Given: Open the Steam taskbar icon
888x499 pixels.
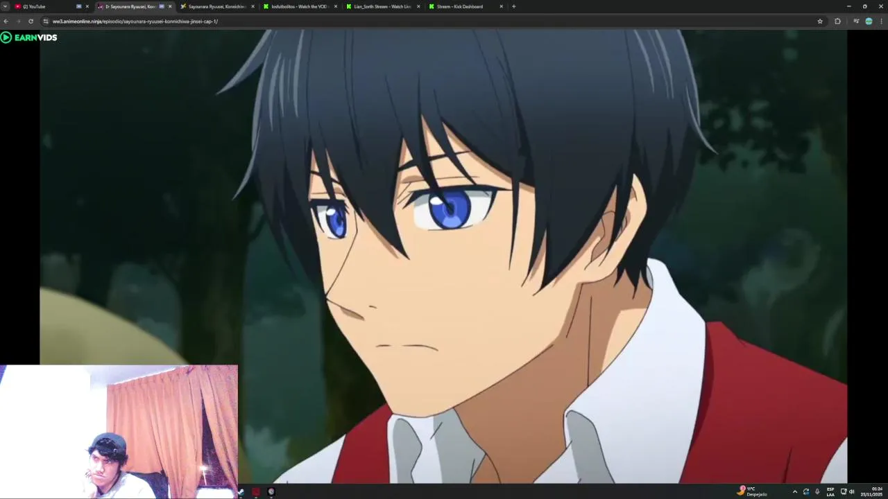Looking at the screenshot, I should pyautogui.click(x=241, y=492).
